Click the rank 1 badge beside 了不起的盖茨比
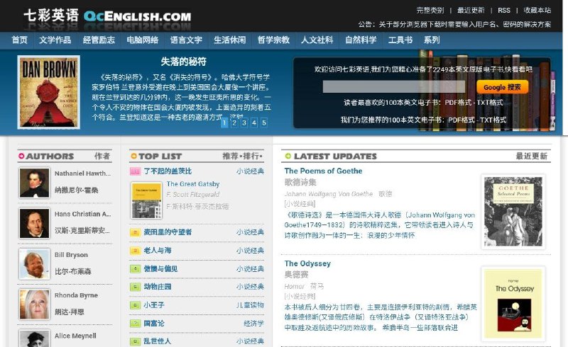 point(135,171)
